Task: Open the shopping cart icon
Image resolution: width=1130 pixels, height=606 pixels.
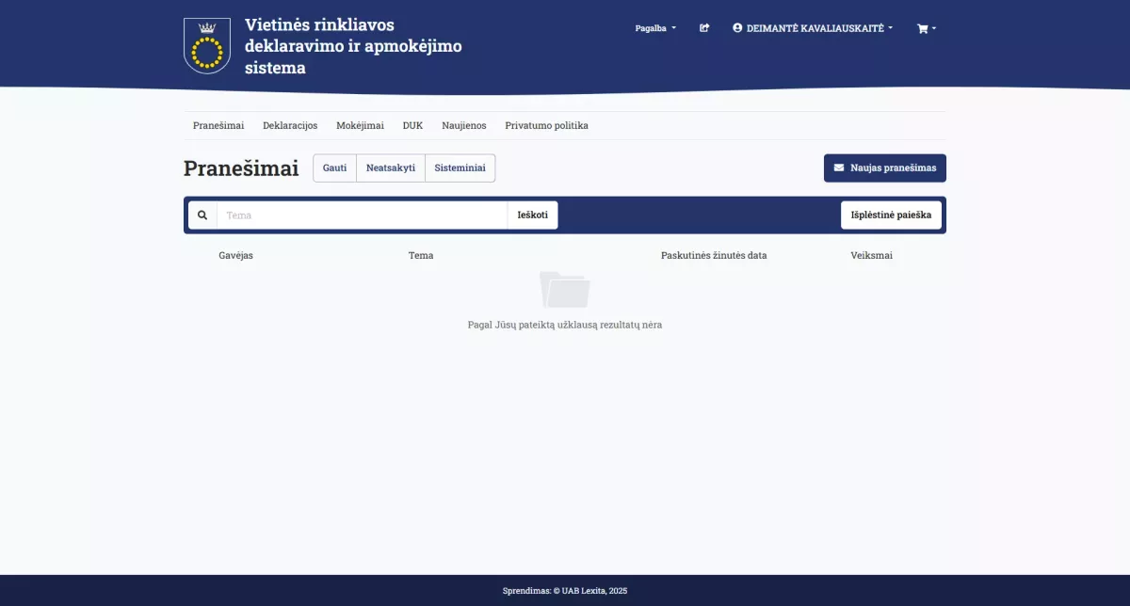Action: 921,27
